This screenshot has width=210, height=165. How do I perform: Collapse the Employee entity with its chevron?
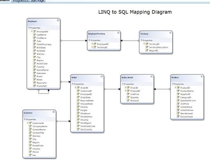coord(58,20)
